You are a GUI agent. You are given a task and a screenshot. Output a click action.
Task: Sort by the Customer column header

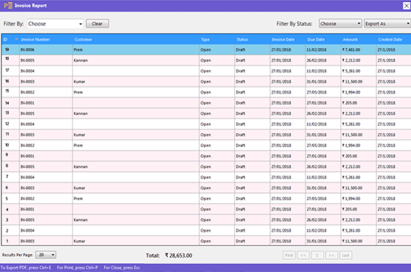tap(83, 39)
